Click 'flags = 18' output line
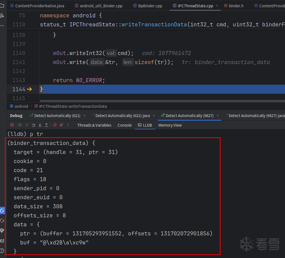Viewport: 285px width, 258px height. point(30,179)
